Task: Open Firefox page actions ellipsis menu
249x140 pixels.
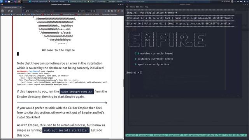Action: click(x=89, y=11)
